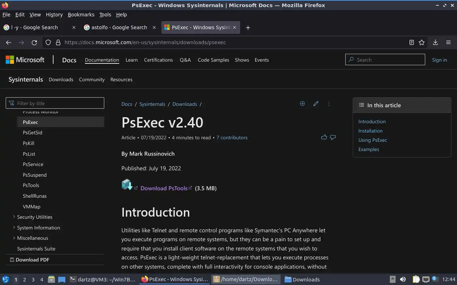Image resolution: width=457 pixels, height=285 pixels.
Task: Click the Sysinternals breadcrumb link
Action: 152,104
